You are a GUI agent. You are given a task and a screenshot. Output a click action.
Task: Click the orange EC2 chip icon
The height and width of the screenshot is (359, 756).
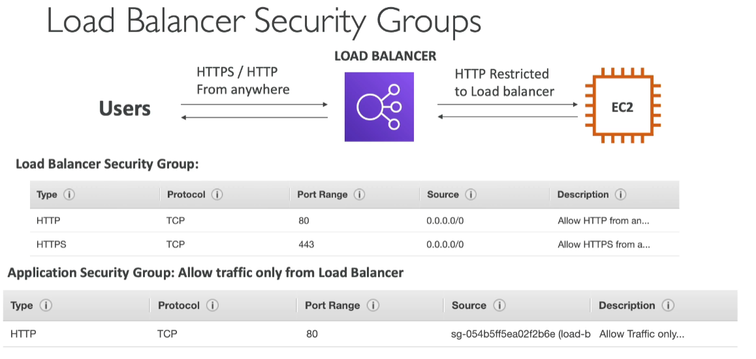622,106
